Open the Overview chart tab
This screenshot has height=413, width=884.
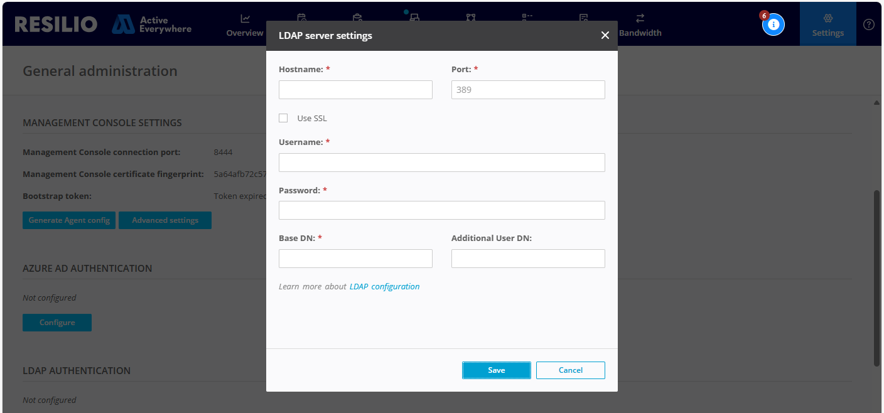click(x=245, y=25)
